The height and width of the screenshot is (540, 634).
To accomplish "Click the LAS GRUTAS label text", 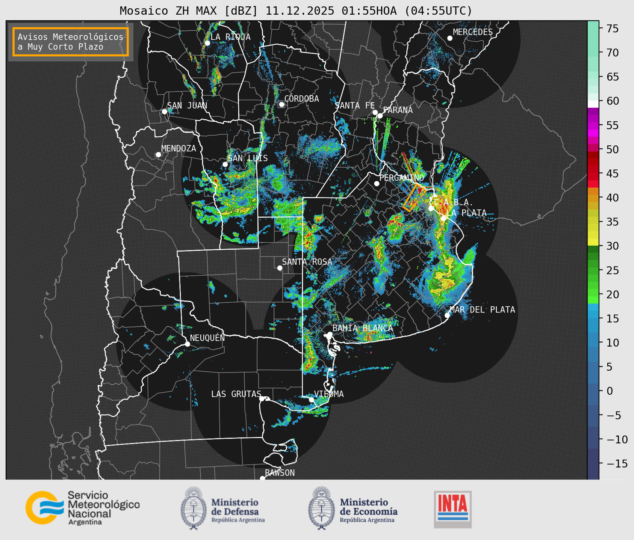I will coord(236,394).
